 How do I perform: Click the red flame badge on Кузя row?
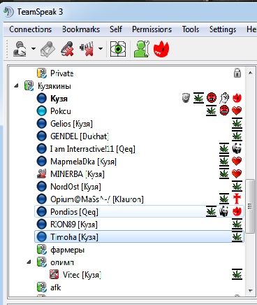[x=237, y=98]
